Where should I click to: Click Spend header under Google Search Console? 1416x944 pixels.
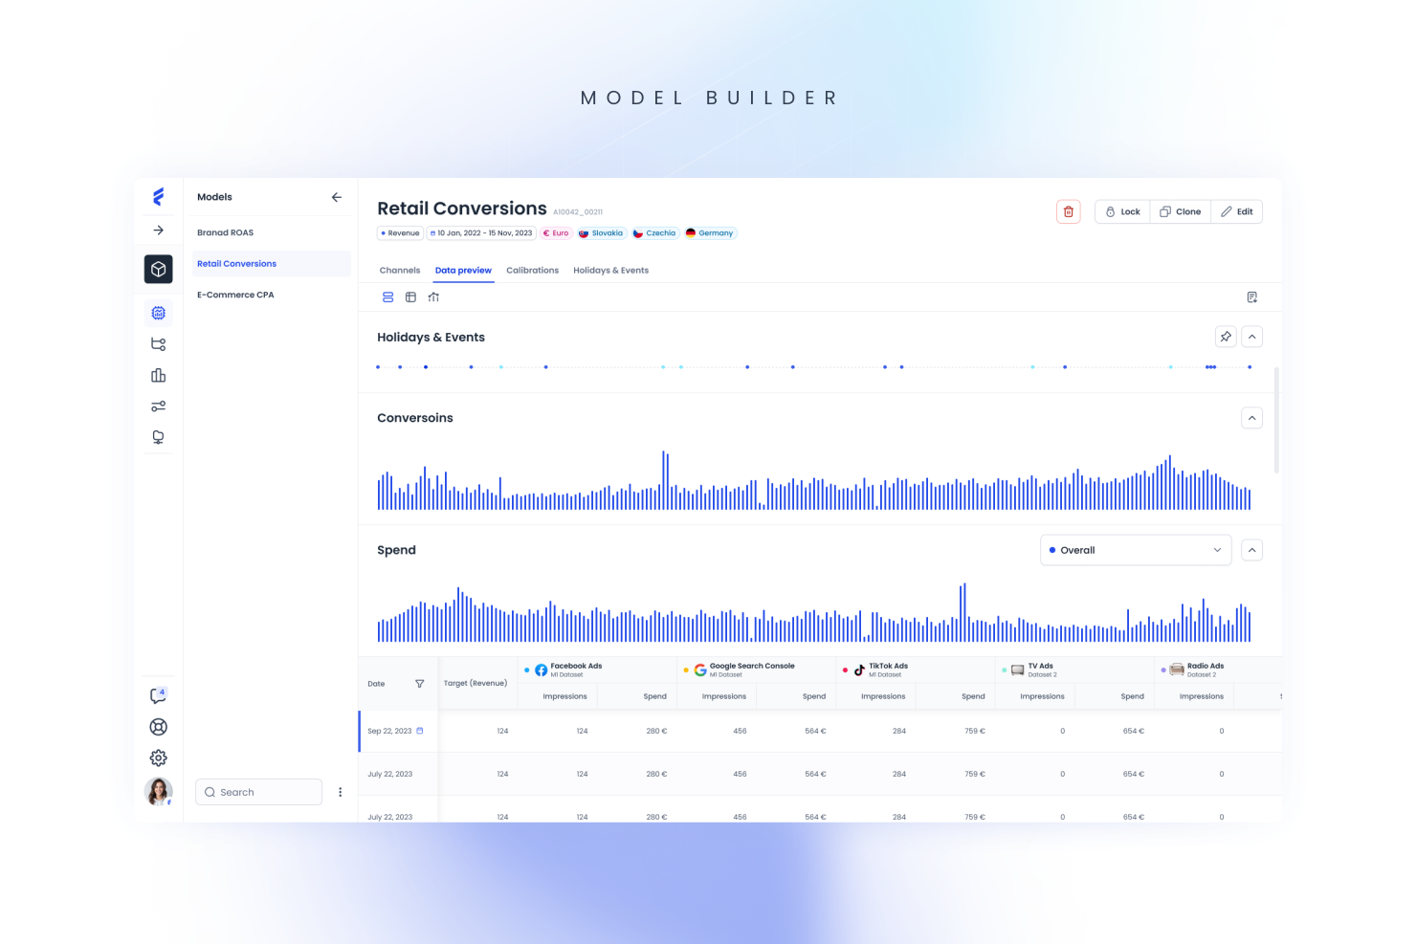(814, 696)
